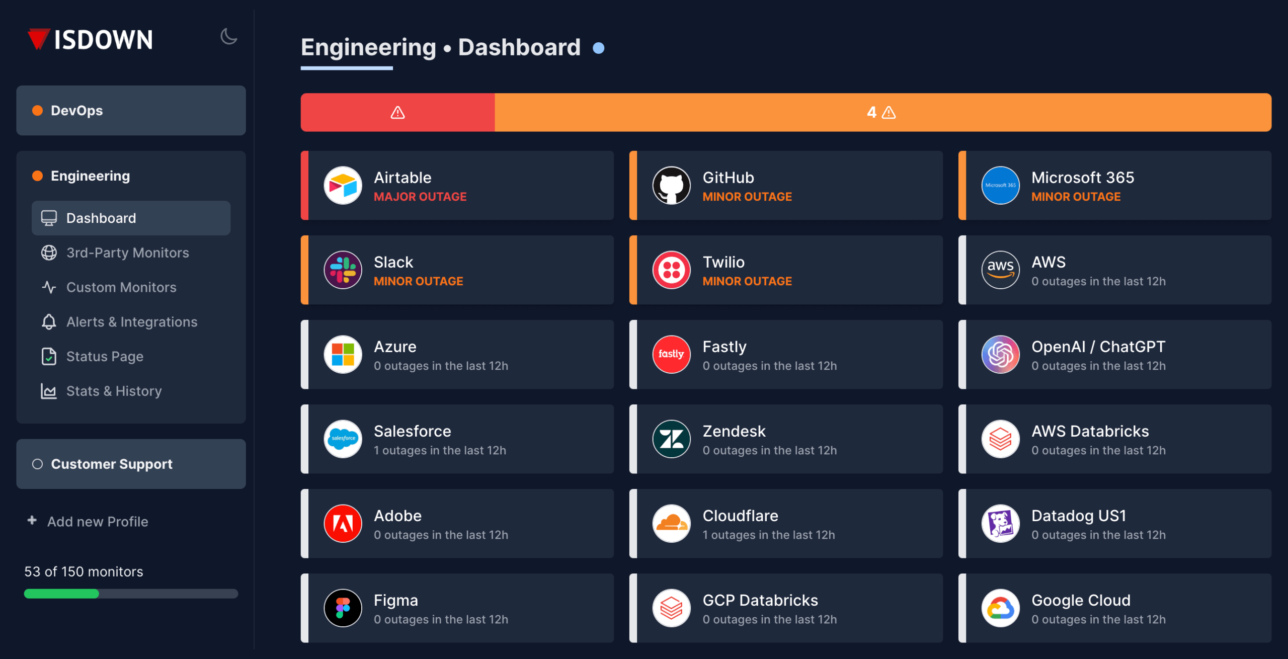The width and height of the screenshot is (1288, 659).
Task: Click the ISDOWN logo
Action: coord(90,39)
